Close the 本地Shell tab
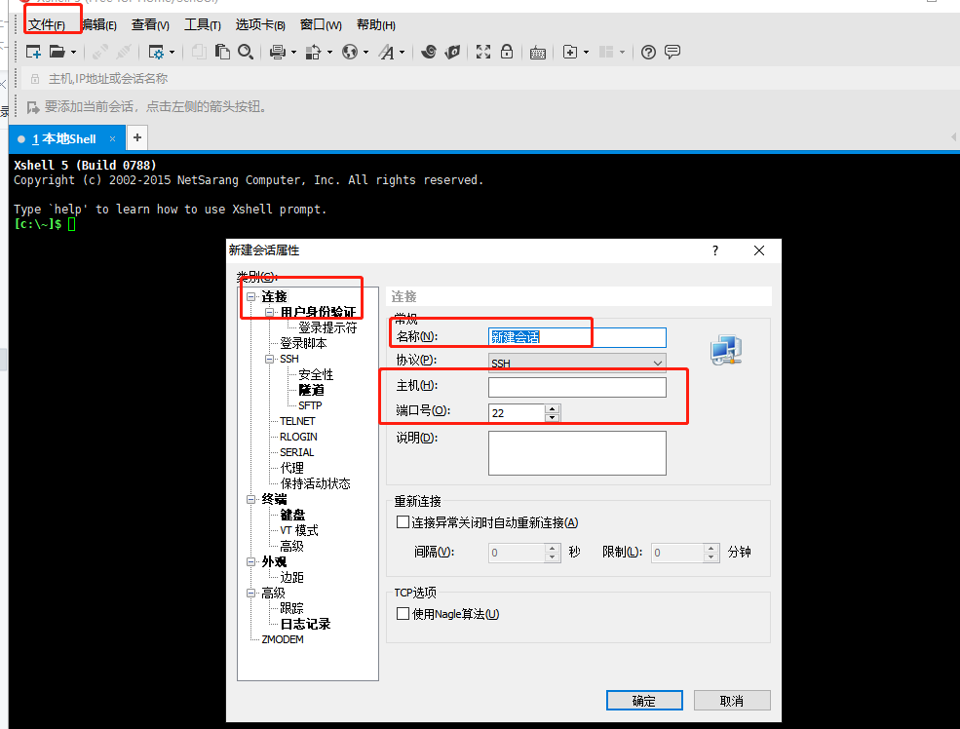Image resolution: width=960 pixels, height=729 pixels. pos(113,139)
